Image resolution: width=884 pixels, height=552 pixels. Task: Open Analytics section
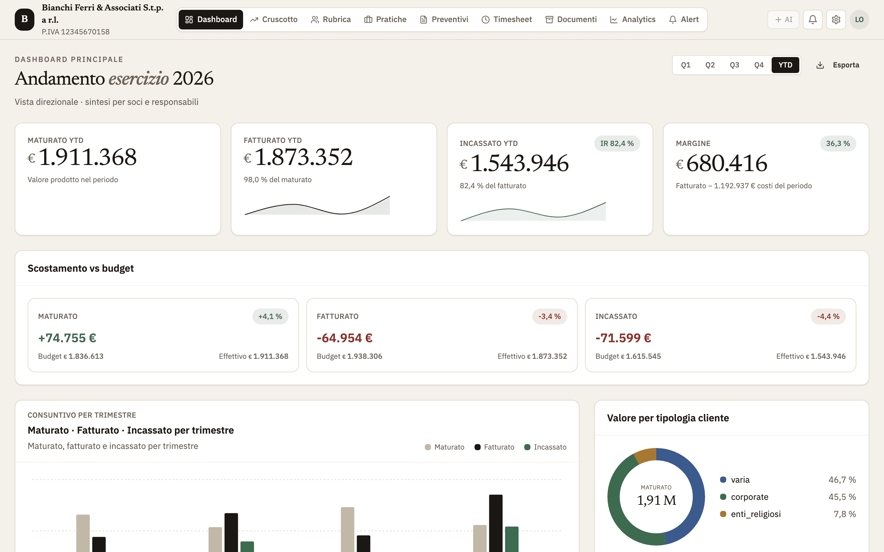click(x=633, y=19)
